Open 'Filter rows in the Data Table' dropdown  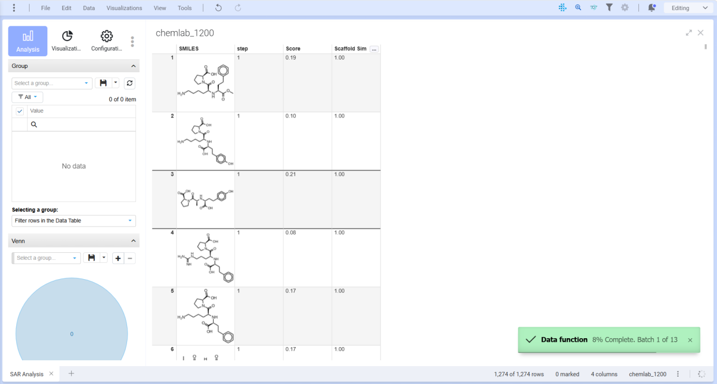pos(74,221)
